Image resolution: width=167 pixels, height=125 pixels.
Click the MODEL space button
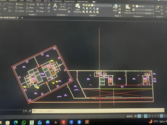point(130,116)
